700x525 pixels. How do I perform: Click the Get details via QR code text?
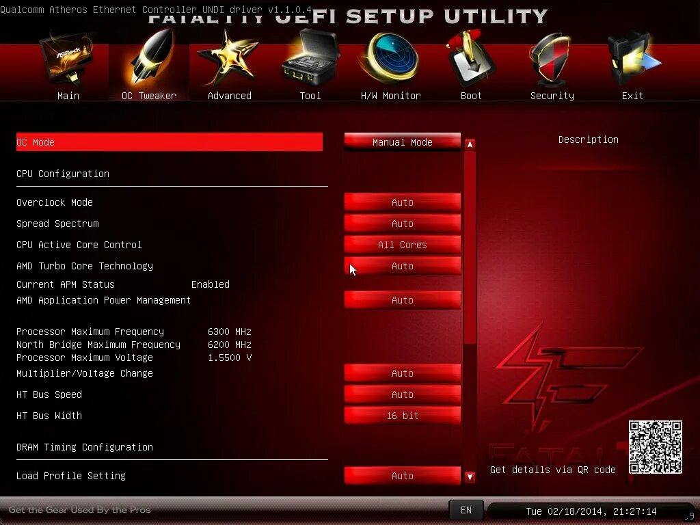[x=552, y=470]
